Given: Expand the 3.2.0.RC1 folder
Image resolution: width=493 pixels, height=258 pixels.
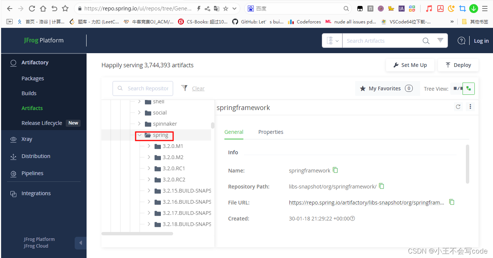Looking at the screenshot, I should pyautogui.click(x=149, y=168).
